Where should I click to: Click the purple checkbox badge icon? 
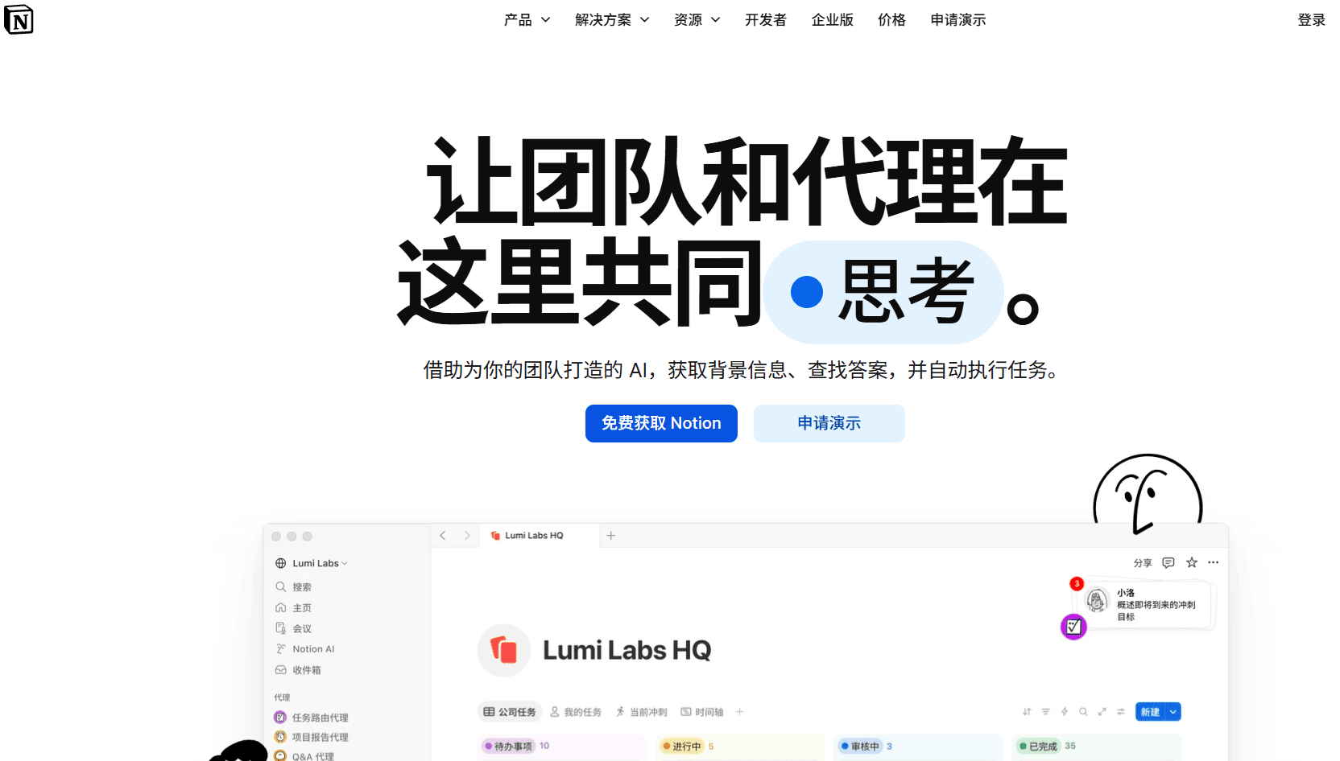coord(1073,627)
